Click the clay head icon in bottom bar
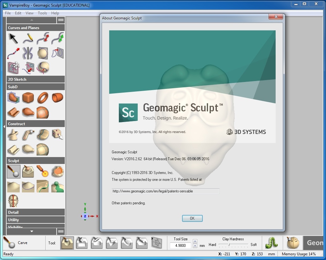The width and height of the screenshot is (326, 260). [x=293, y=243]
